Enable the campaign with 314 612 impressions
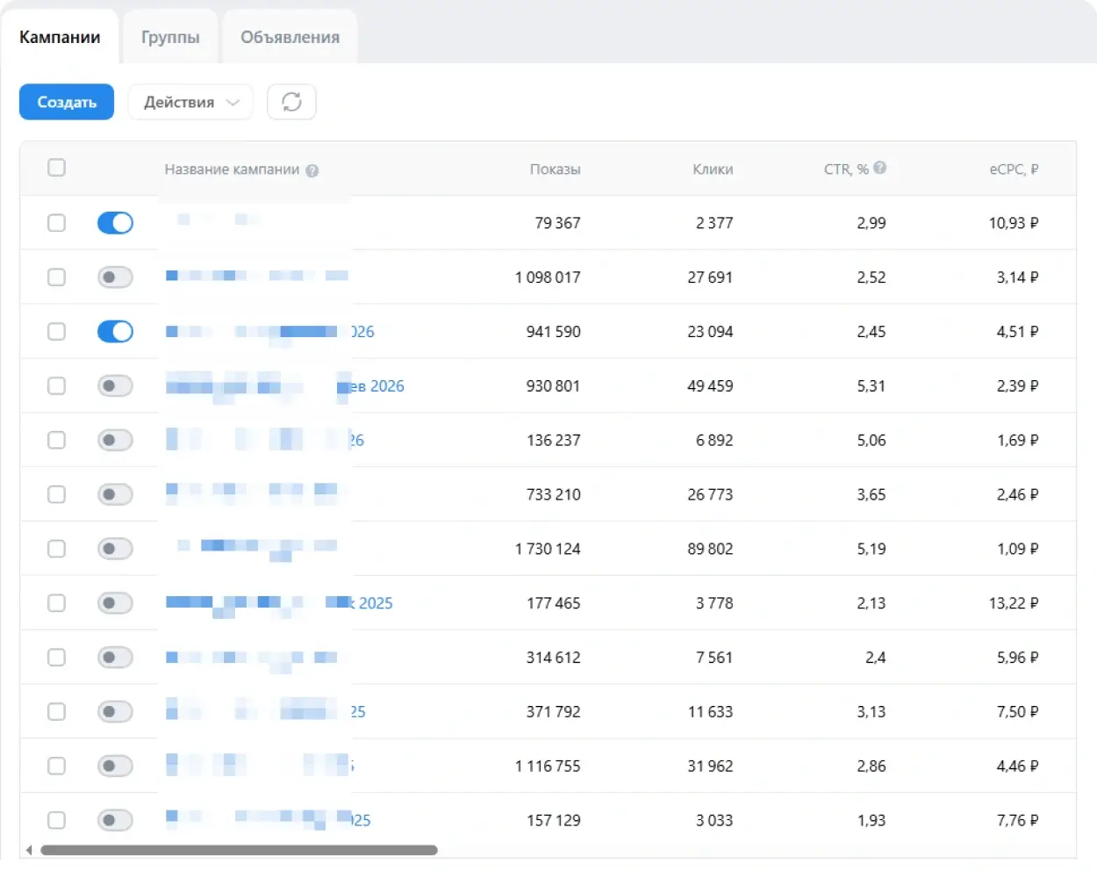 pyautogui.click(x=115, y=658)
